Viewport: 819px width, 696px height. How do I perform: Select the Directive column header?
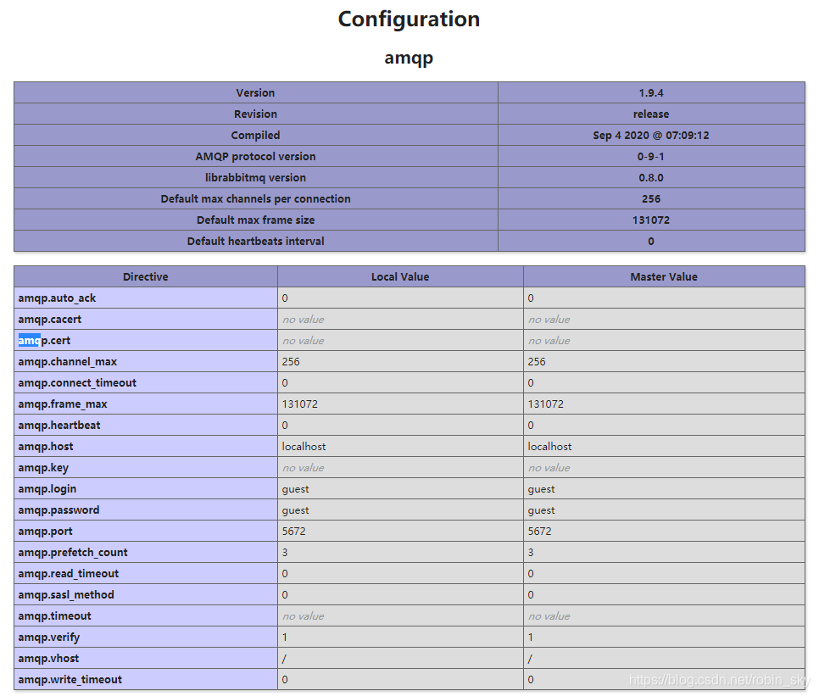coord(145,276)
